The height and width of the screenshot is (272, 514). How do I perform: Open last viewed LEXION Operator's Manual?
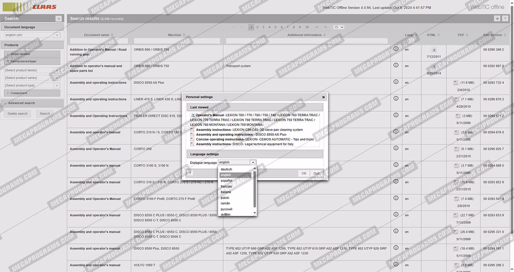click(x=255, y=120)
